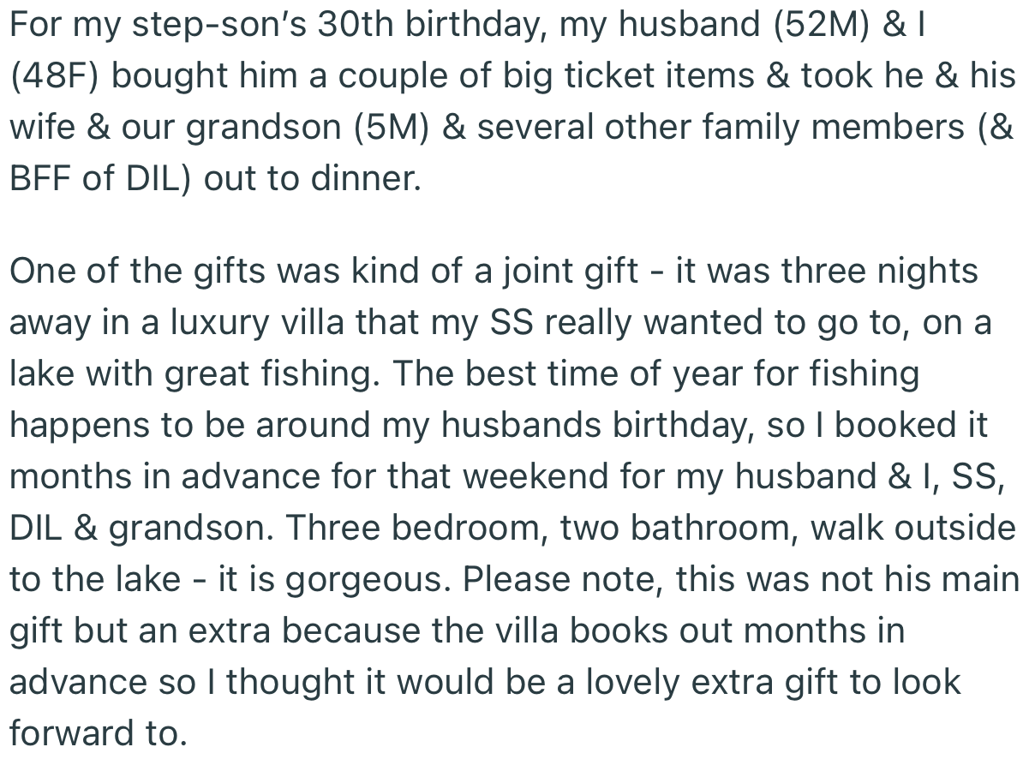The width and height of the screenshot is (1029, 765).
Task: Click the phrase "three nights"
Action: 882,271
